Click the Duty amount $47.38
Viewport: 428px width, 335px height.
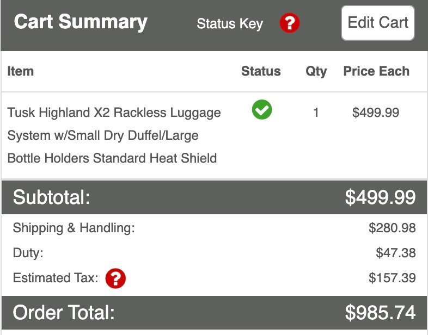395,253
